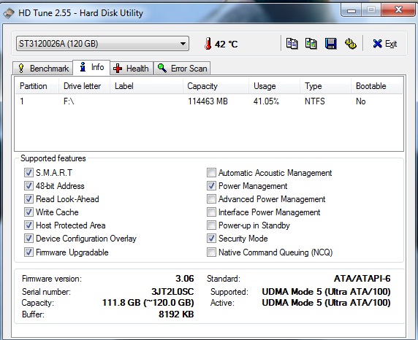Open the options gear icon
The image size is (418, 340).
click(350, 44)
